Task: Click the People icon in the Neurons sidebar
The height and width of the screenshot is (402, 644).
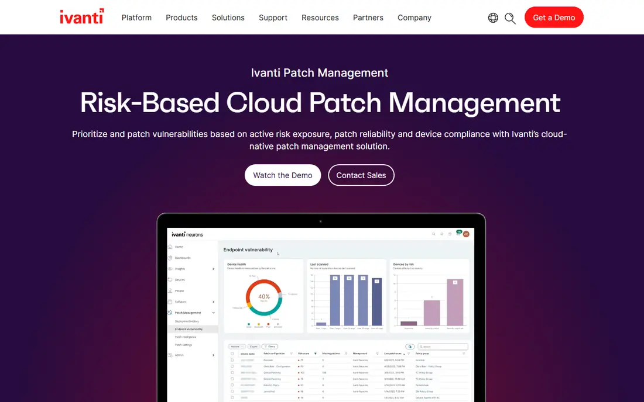Action: point(170,290)
